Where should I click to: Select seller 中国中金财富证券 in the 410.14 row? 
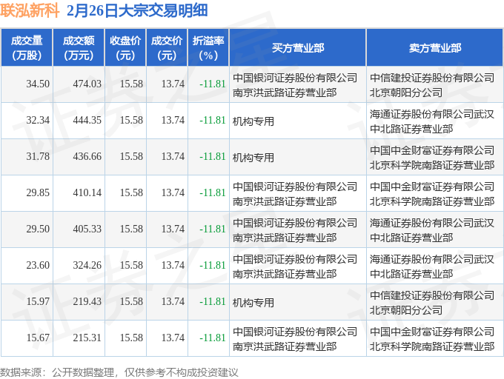(x=432, y=194)
